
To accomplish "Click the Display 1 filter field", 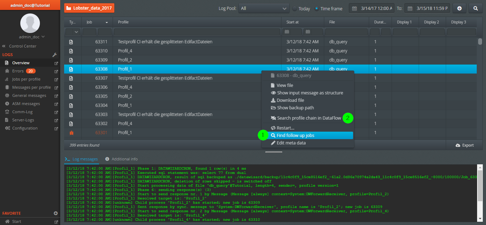I will coord(405,32).
